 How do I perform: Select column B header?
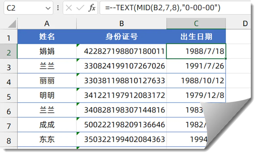click(121, 24)
